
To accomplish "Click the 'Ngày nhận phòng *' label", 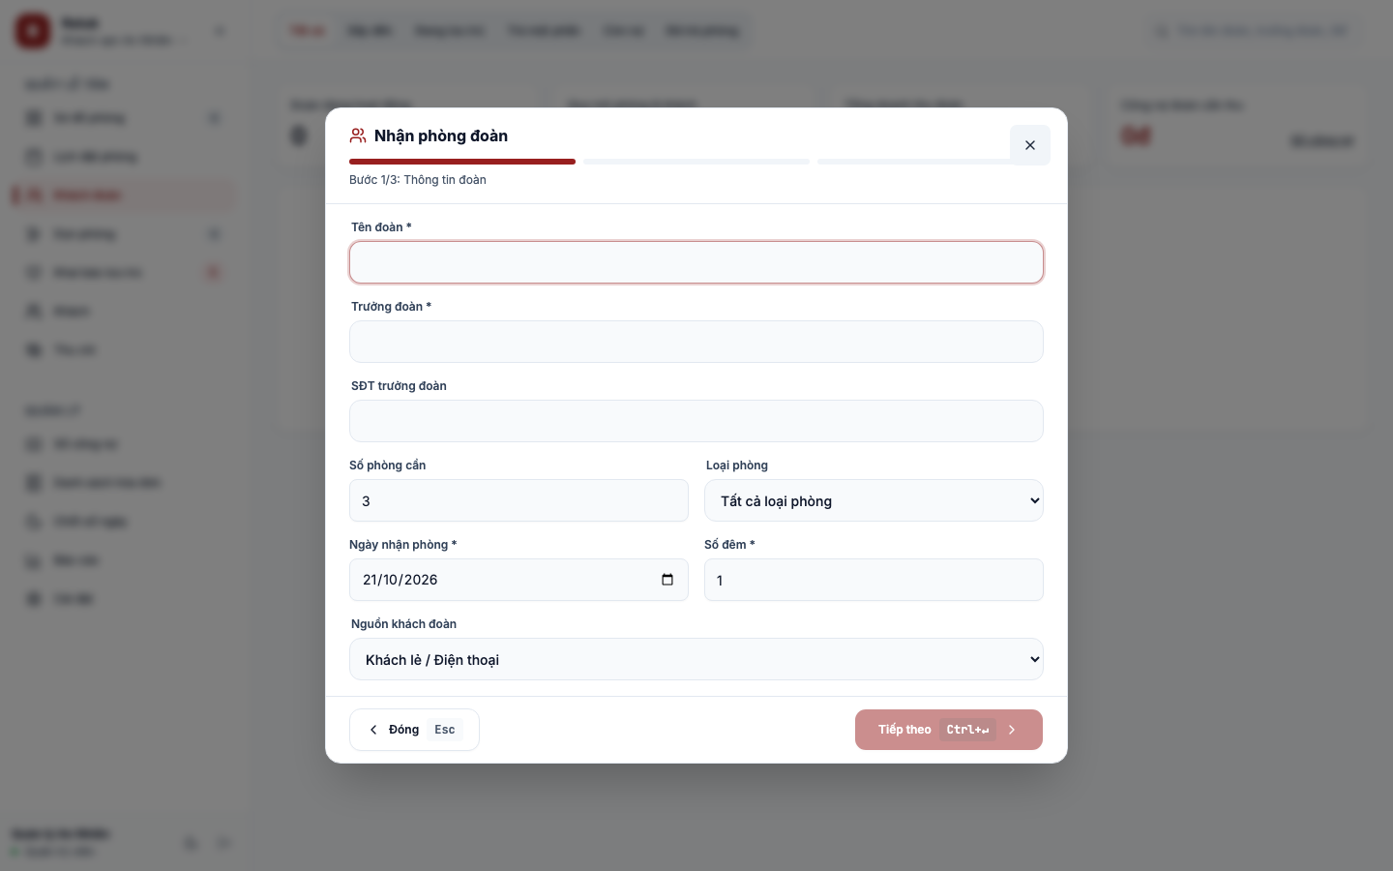I will (x=402, y=545).
